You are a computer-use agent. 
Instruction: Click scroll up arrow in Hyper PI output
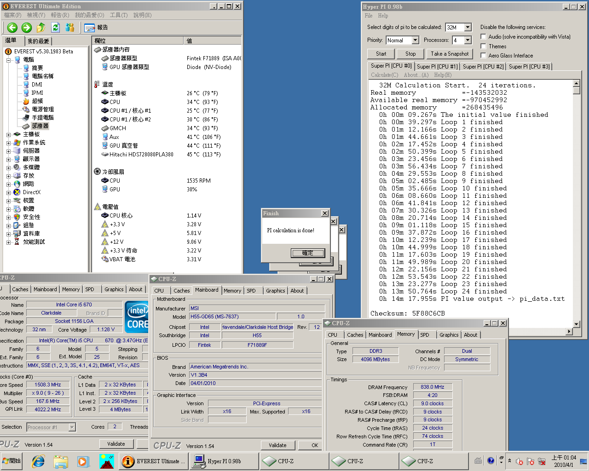click(576, 83)
